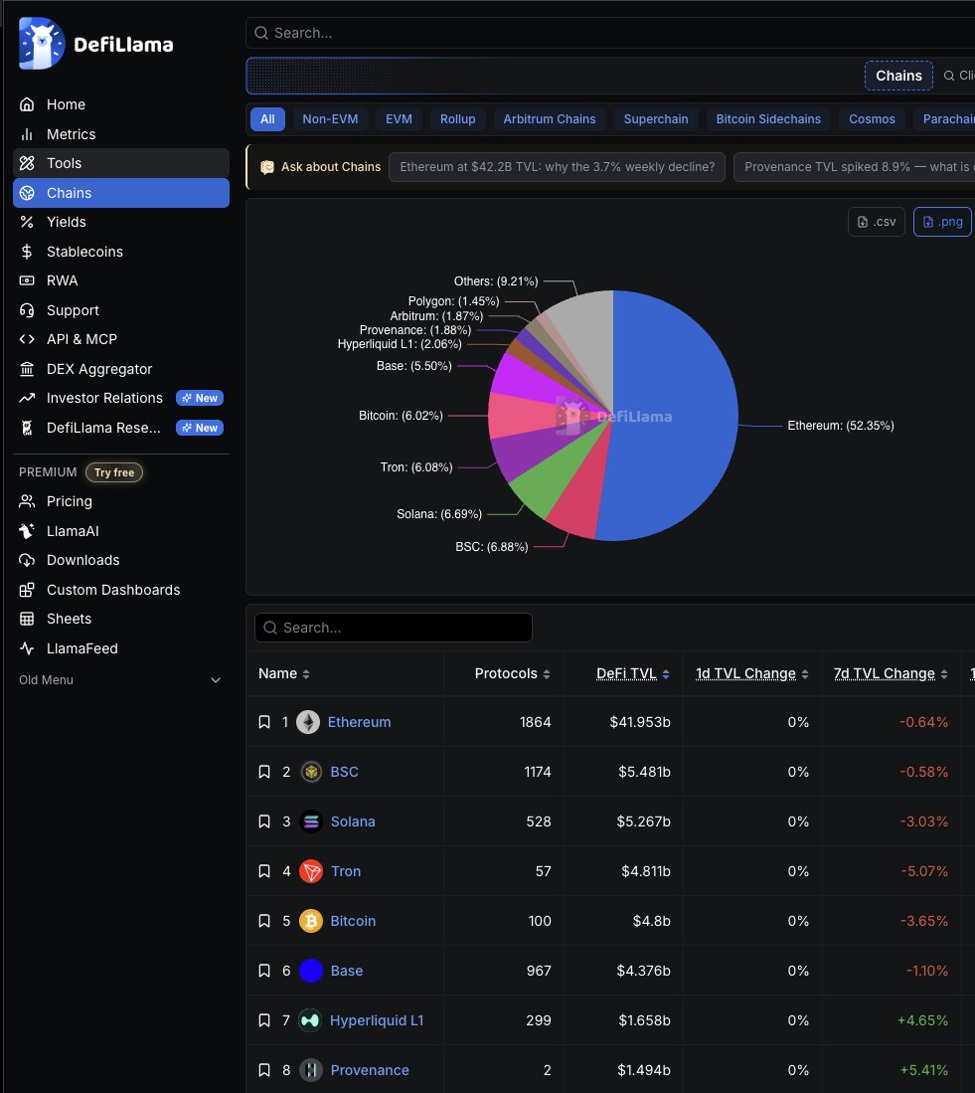
Task: Click the API & MCP code icon
Action: click(27, 339)
